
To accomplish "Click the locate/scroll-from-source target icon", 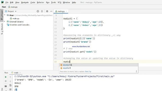I will pos(38,11).
